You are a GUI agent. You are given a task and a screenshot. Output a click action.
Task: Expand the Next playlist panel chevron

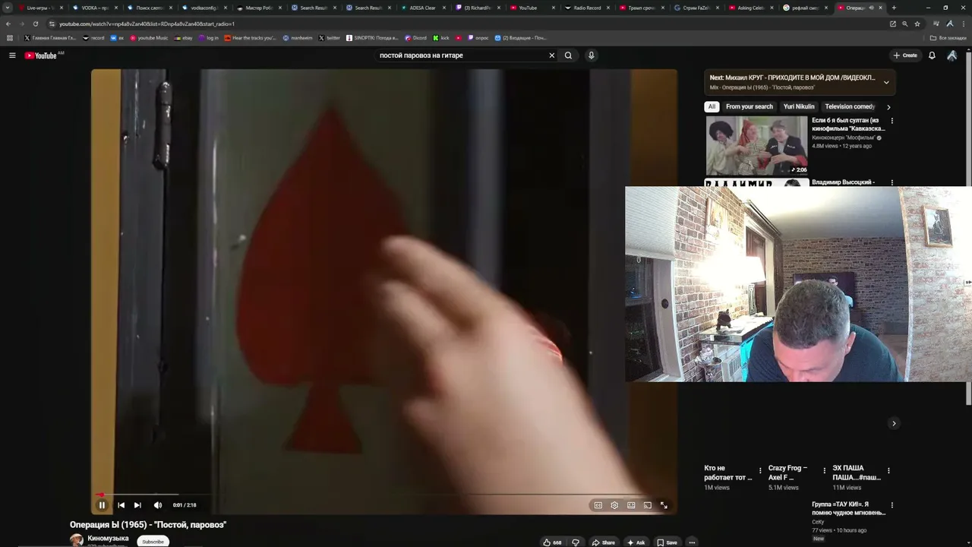[886, 82]
